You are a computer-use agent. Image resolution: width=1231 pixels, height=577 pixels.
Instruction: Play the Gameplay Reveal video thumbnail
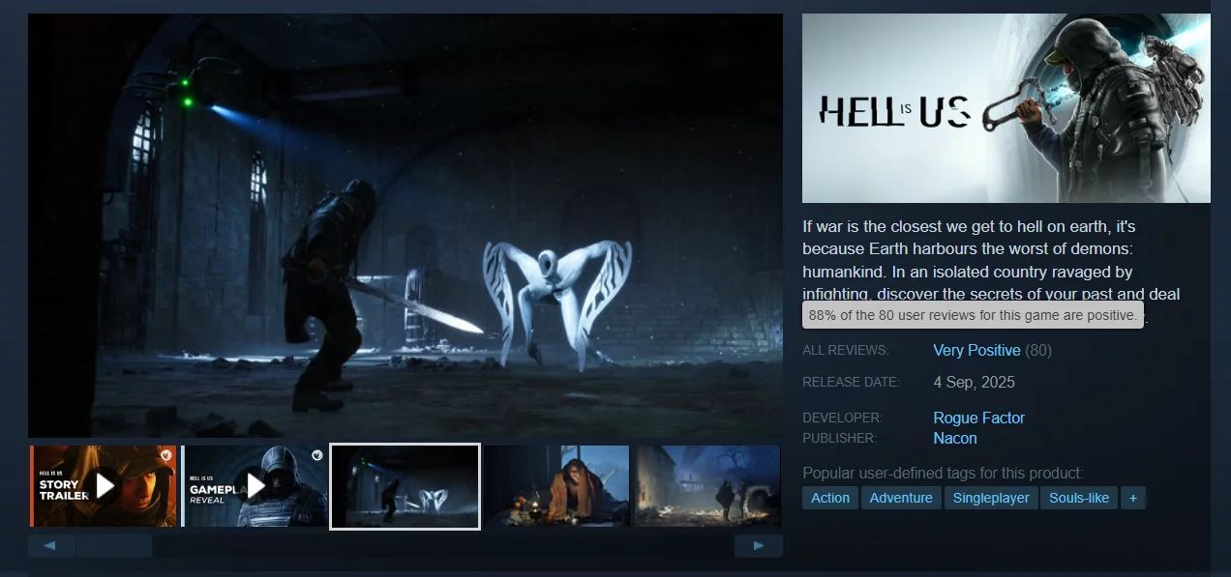255,485
